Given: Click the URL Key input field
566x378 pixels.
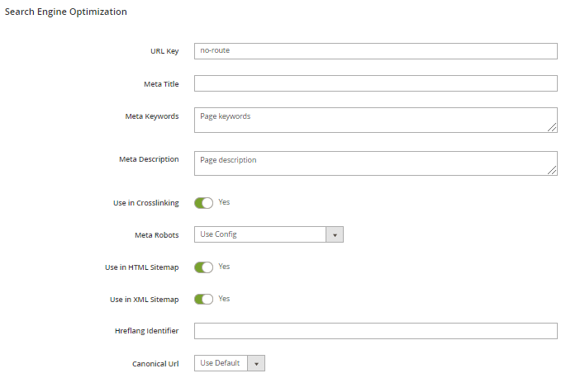Looking at the screenshot, I should (x=375, y=51).
